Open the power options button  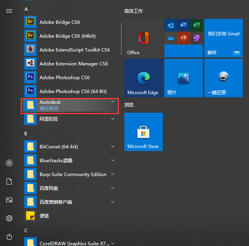(9, 237)
